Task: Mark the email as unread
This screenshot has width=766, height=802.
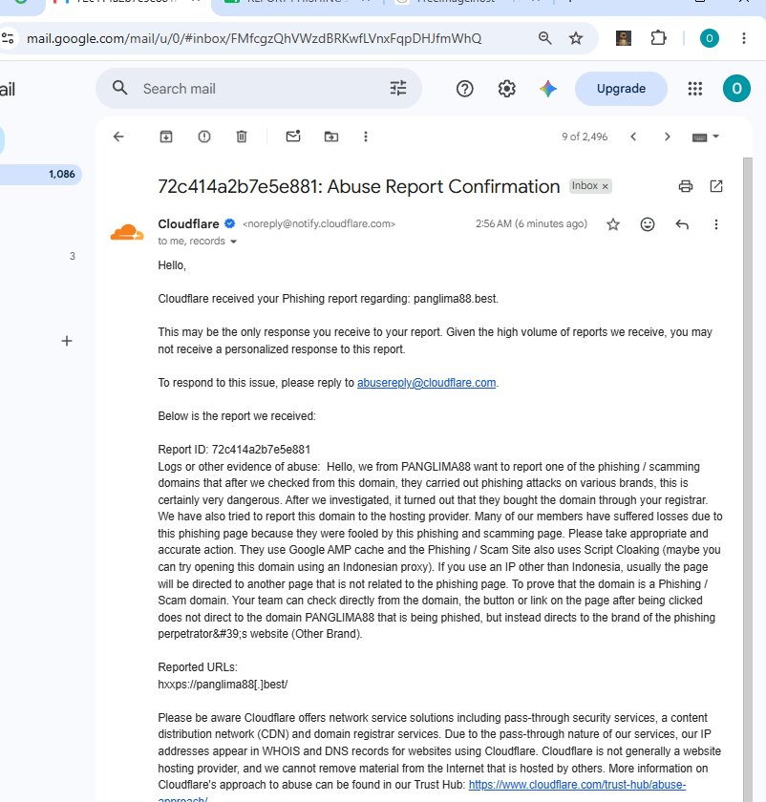Action: [293, 136]
